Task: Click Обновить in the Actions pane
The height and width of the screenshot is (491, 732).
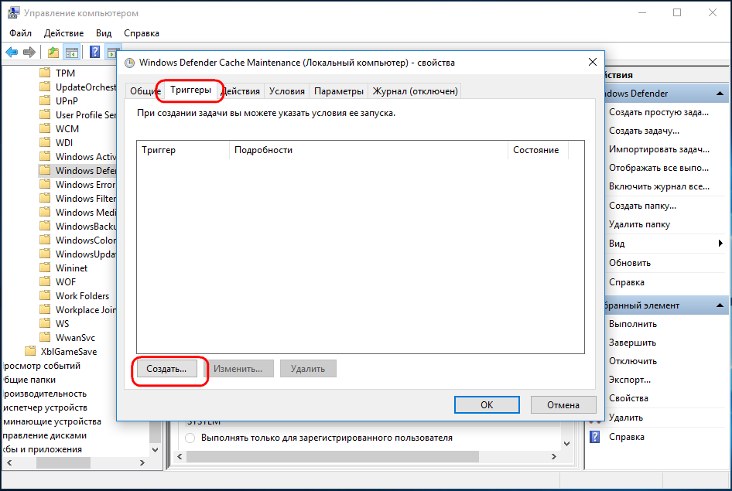Action: (629, 263)
